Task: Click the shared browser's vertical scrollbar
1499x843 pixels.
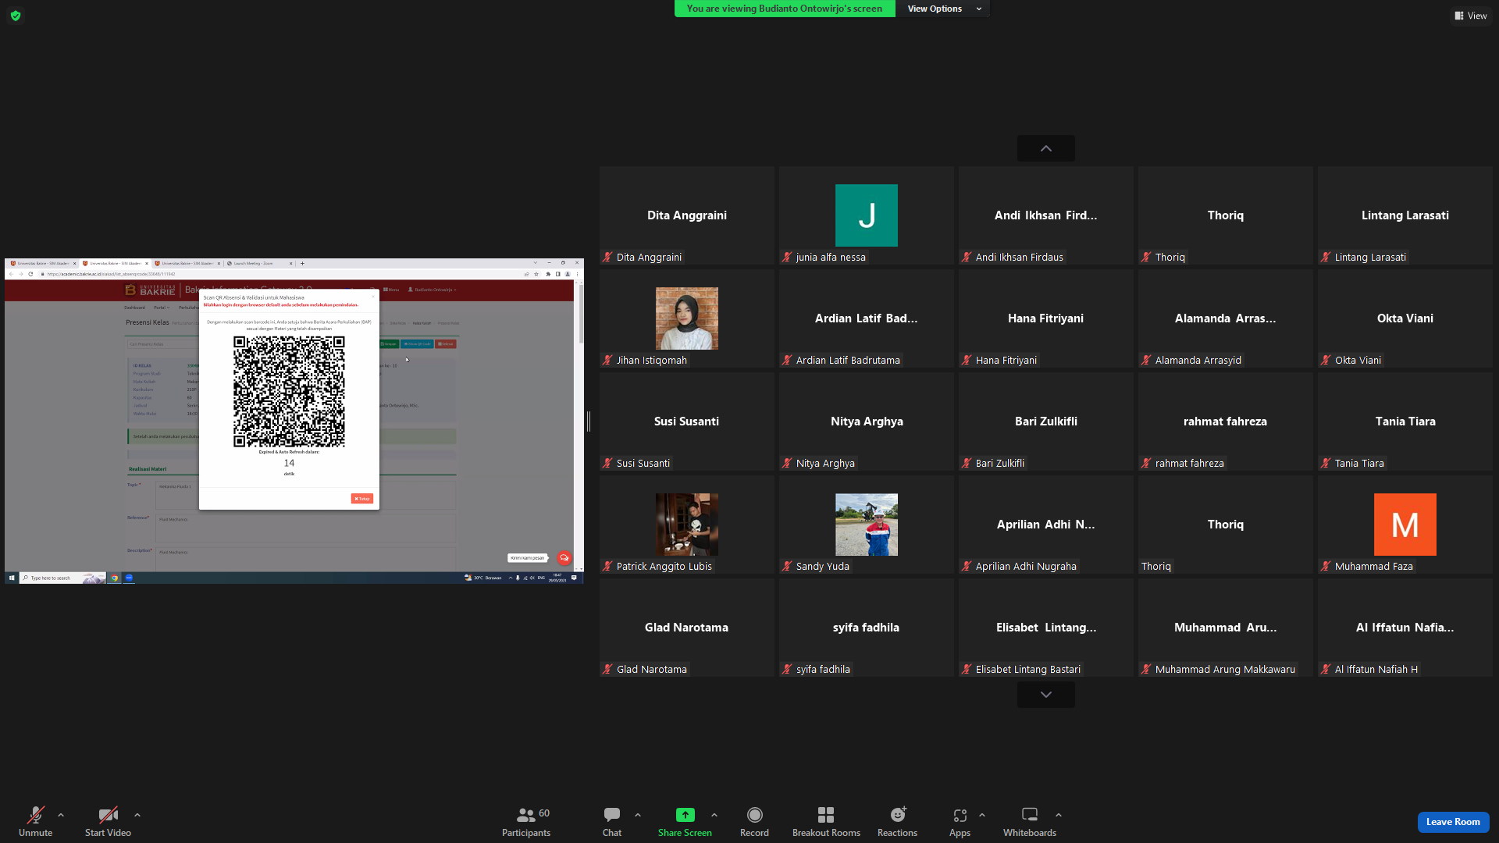Action: pyautogui.click(x=580, y=312)
